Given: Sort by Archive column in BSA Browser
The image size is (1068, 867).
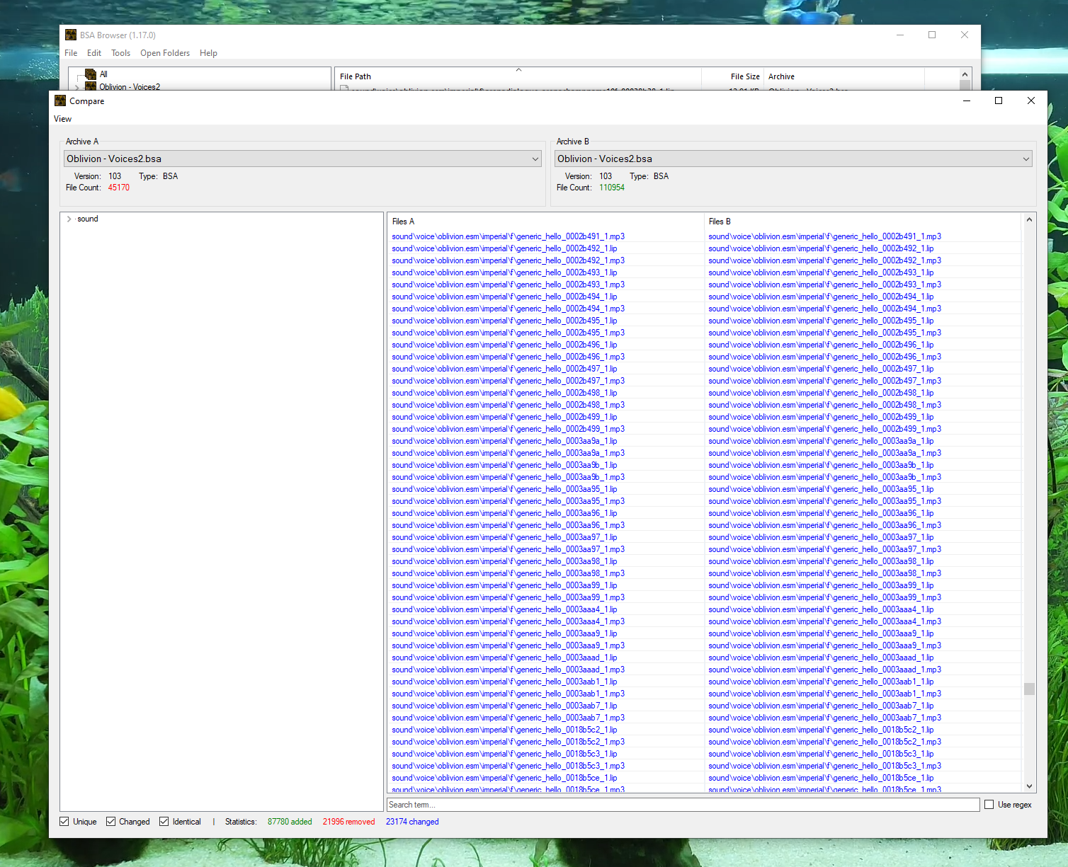Looking at the screenshot, I should (x=844, y=76).
